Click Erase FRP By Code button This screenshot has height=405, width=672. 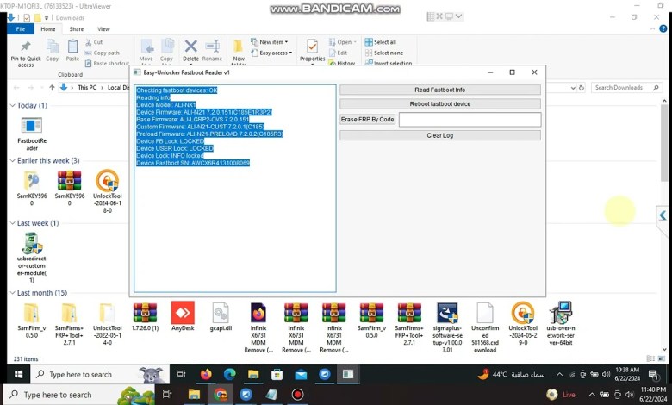(x=367, y=120)
